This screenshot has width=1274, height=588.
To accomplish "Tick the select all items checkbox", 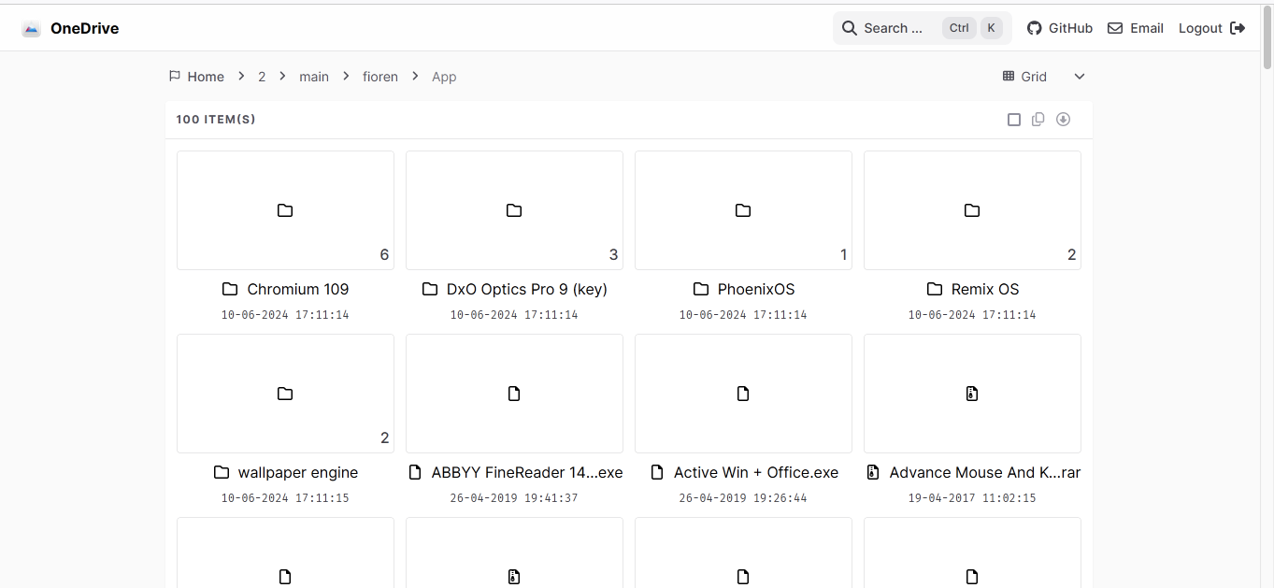I will [x=1014, y=120].
